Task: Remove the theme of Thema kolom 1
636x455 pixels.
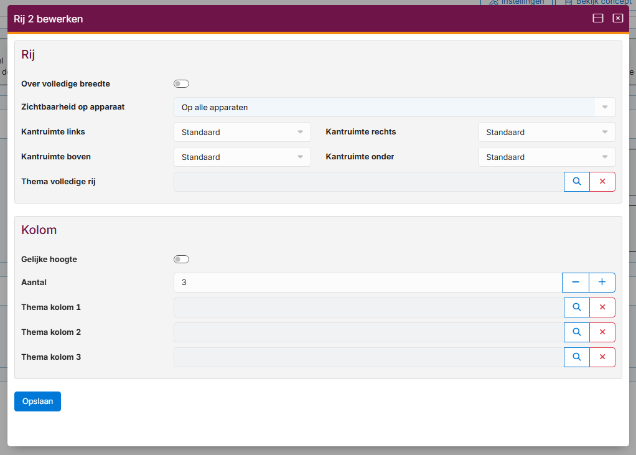Action: (602, 307)
